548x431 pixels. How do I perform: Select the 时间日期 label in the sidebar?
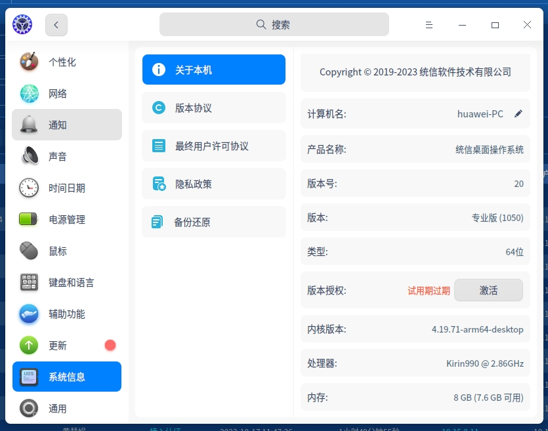coord(67,188)
